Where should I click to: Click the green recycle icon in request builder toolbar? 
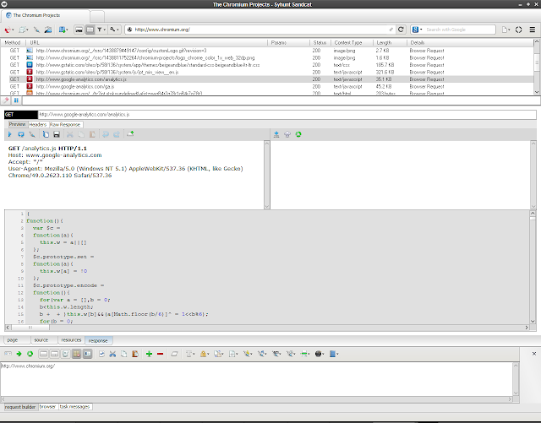[30, 354]
